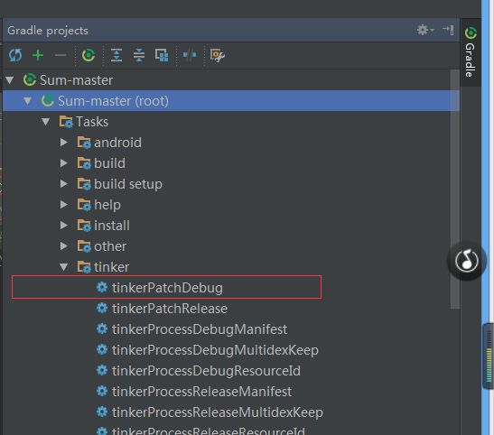This screenshot has width=494, height=435.
Task: Click gear icon of tinkerProcessDebugManifest
Action: pyautogui.click(x=102, y=329)
